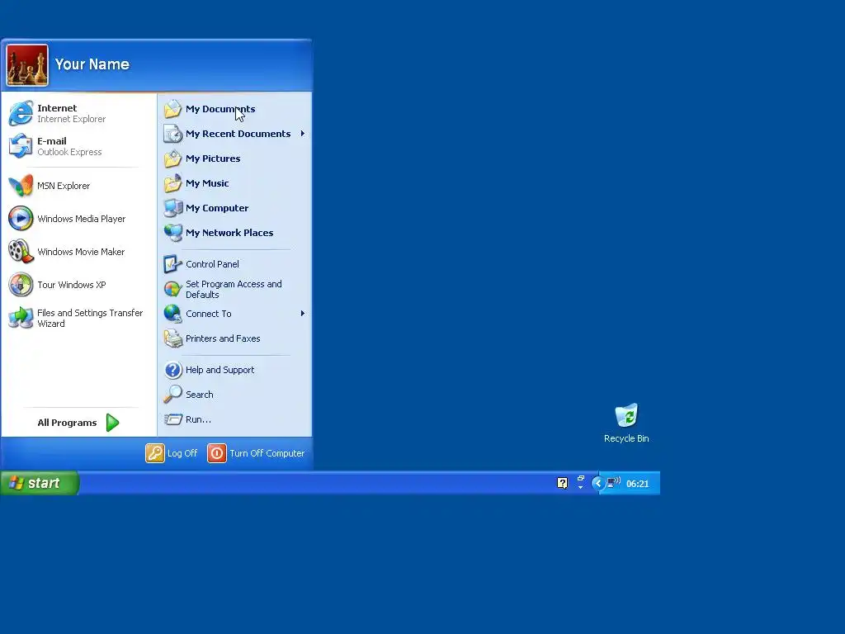Screen dimensions: 845x634
Task: Click the Control Panel icon
Action: (172, 264)
